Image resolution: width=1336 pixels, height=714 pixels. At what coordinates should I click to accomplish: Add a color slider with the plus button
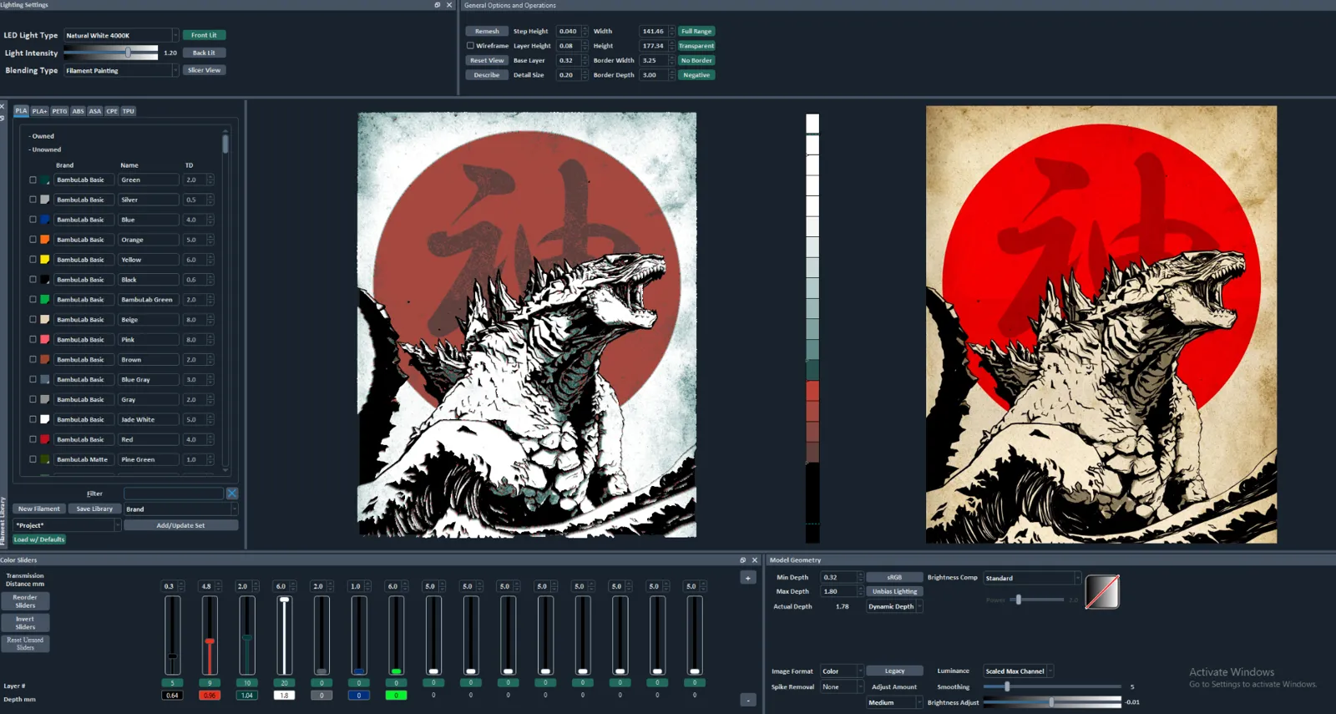pos(748,578)
